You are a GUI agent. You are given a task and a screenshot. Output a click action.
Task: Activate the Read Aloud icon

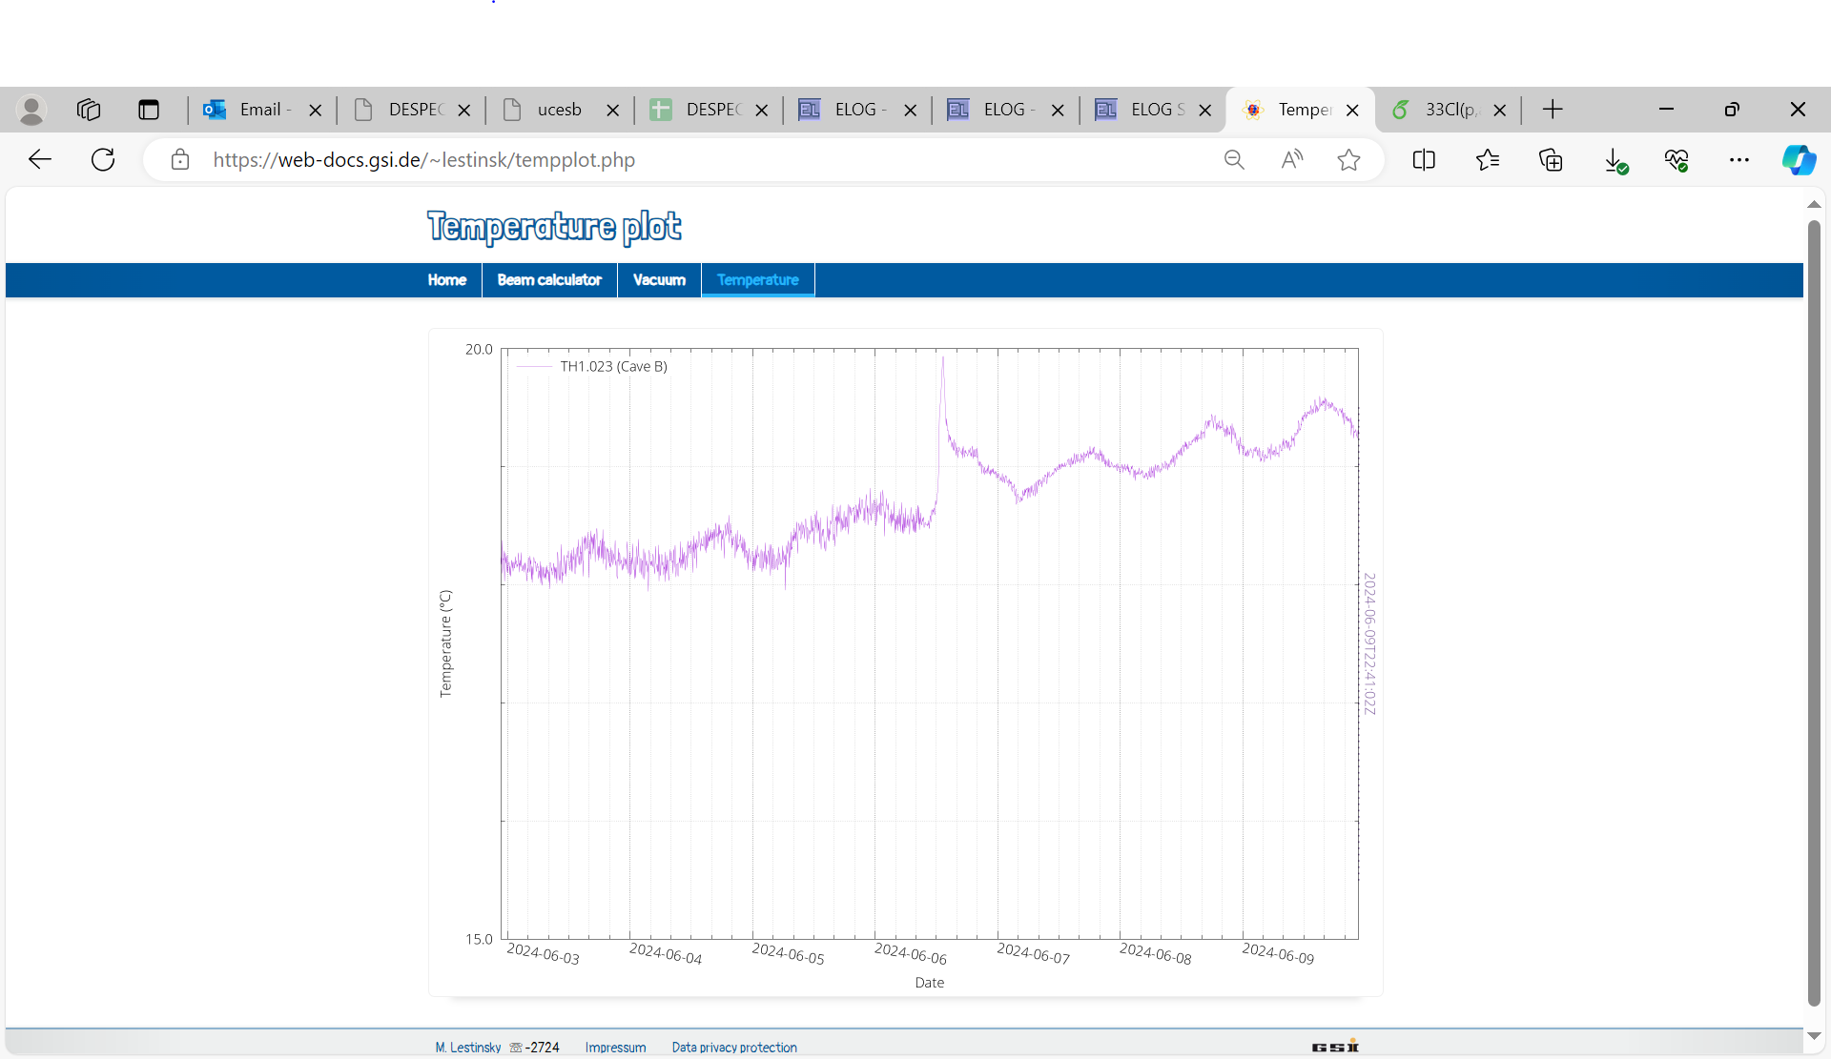(1291, 159)
